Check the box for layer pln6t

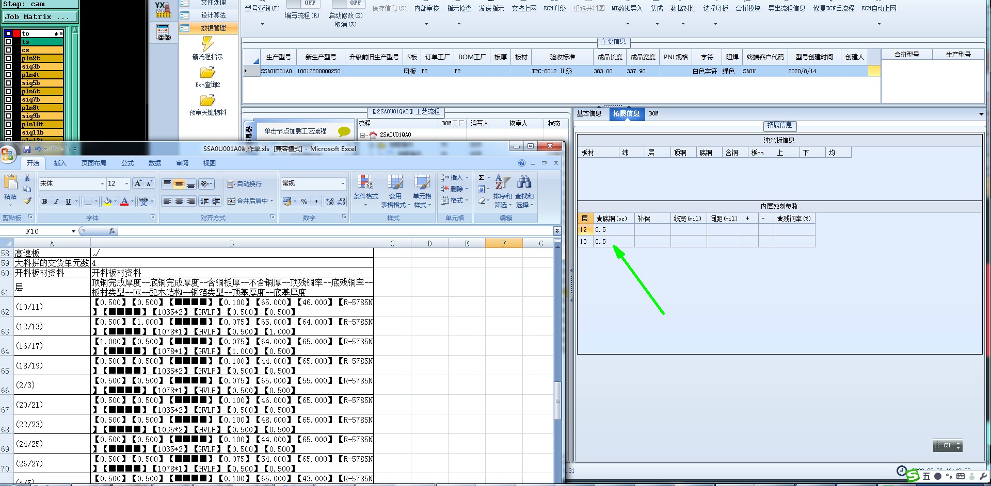point(8,91)
